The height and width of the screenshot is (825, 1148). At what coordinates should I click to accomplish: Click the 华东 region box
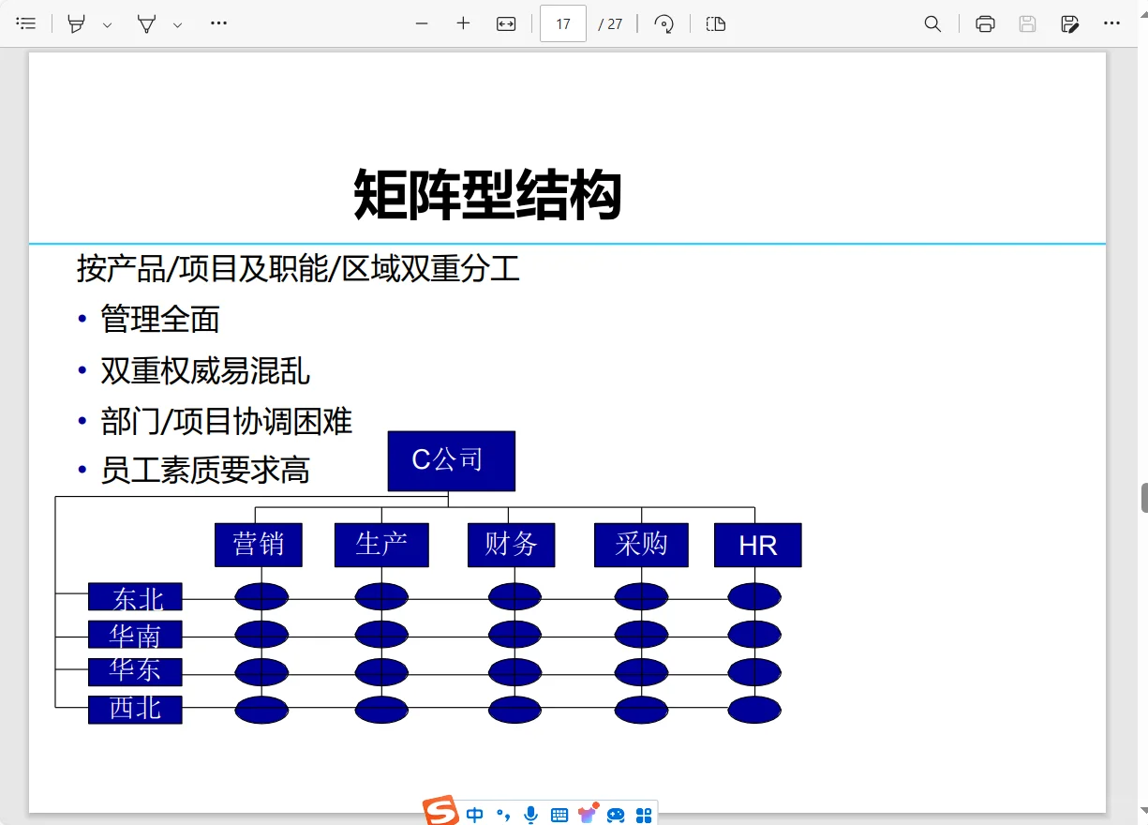coord(135,672)
